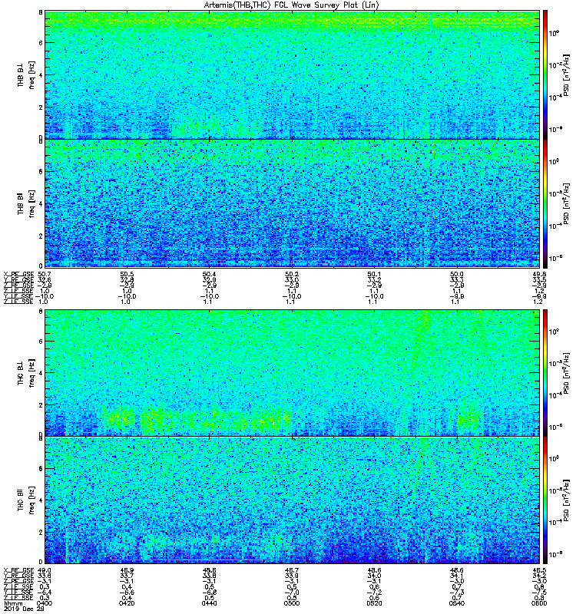
Task: Click the top panel PSD color bar
Action: pyautogui.click(x=545, y=74)
